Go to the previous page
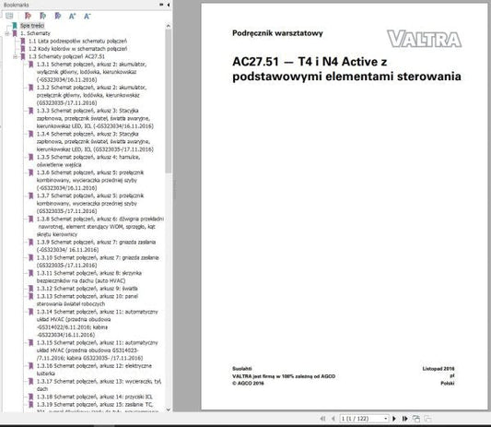Image resolution: width=491 pixels, height=427 pixels. click(333, 419)
